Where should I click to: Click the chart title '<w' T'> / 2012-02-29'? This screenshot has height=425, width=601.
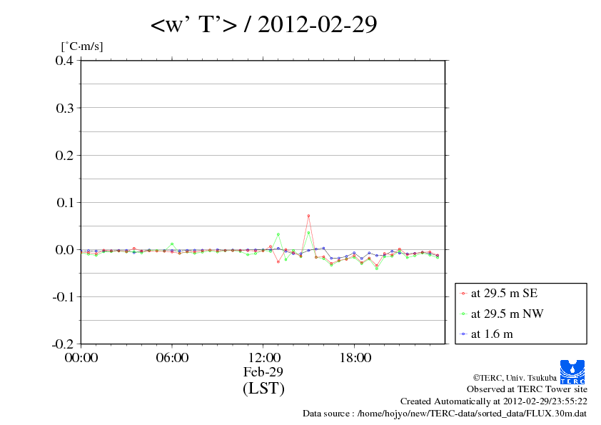(x=263, y=24)
